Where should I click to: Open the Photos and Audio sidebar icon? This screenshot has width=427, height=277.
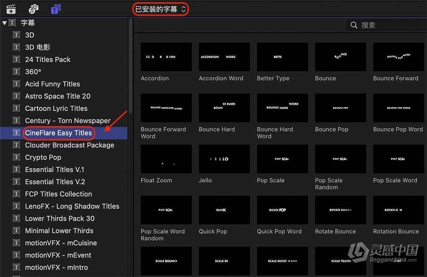pos(33,9)
